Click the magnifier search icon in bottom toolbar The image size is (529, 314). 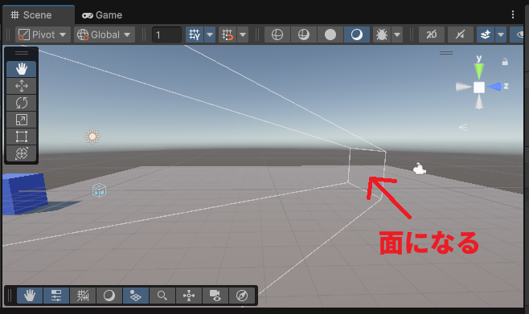(162, 296)
